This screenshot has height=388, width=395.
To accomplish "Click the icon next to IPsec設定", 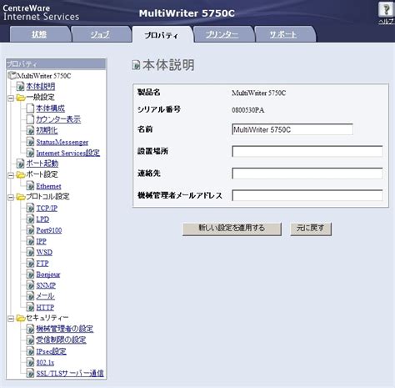I will (30, 351).
